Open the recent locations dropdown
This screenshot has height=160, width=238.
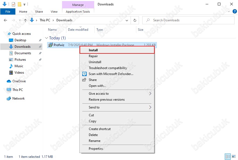click(20, 20)
